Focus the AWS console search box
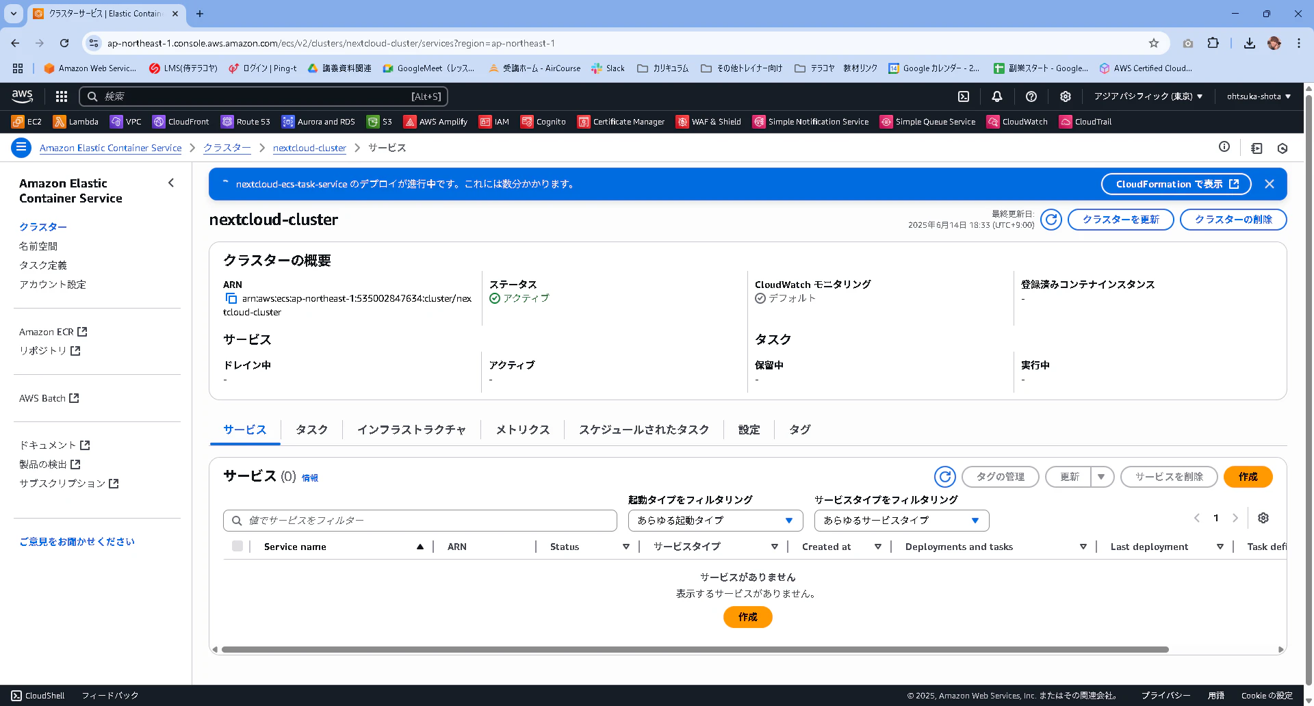Screen dimensions: 1314x706 tap(263, 96)
